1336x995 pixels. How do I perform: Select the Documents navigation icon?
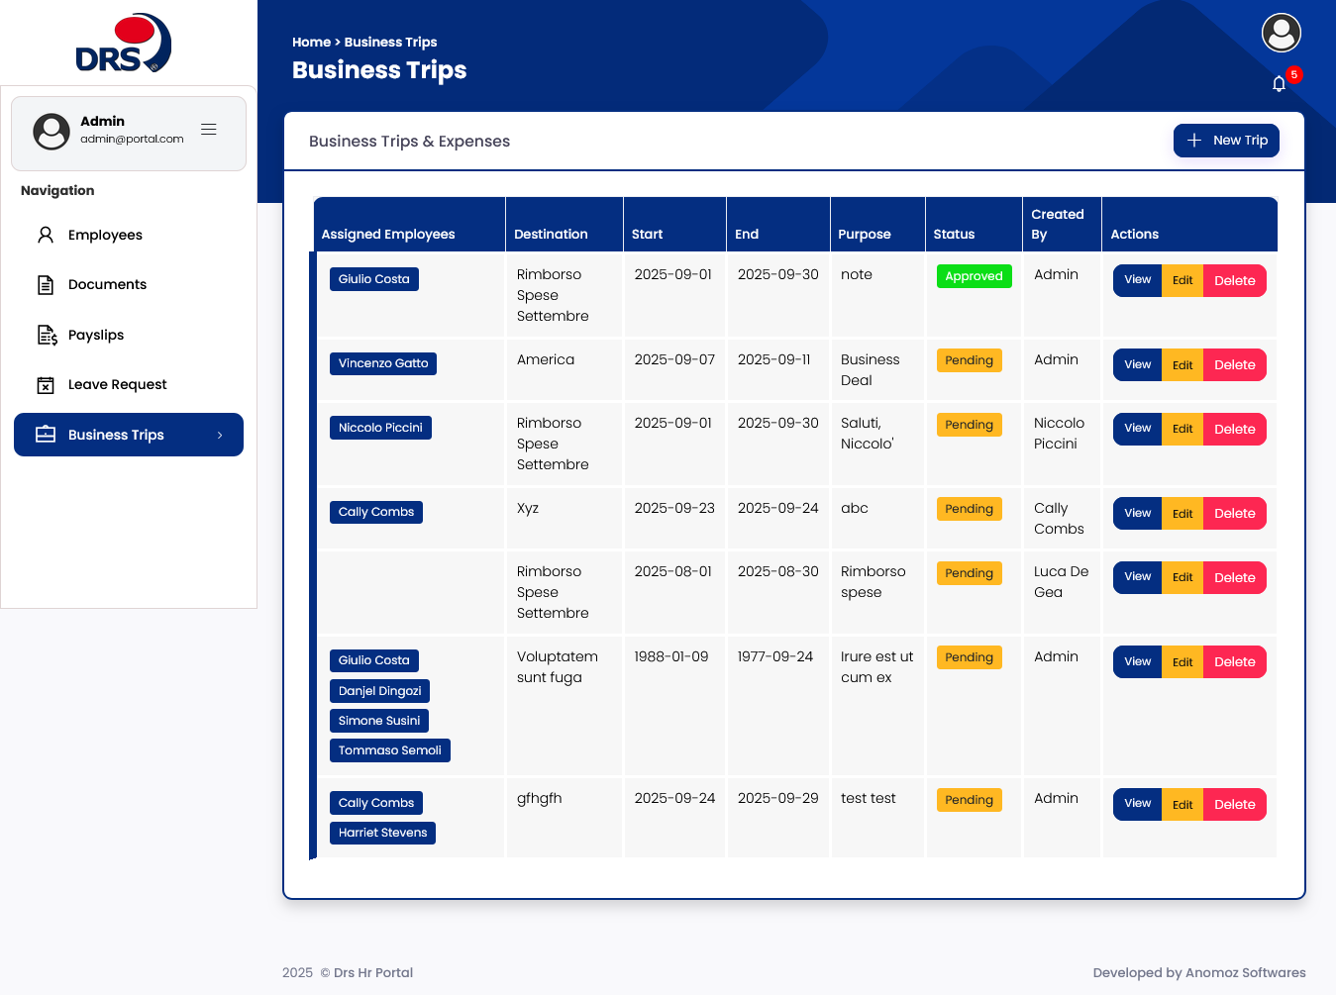click(45, 284)
